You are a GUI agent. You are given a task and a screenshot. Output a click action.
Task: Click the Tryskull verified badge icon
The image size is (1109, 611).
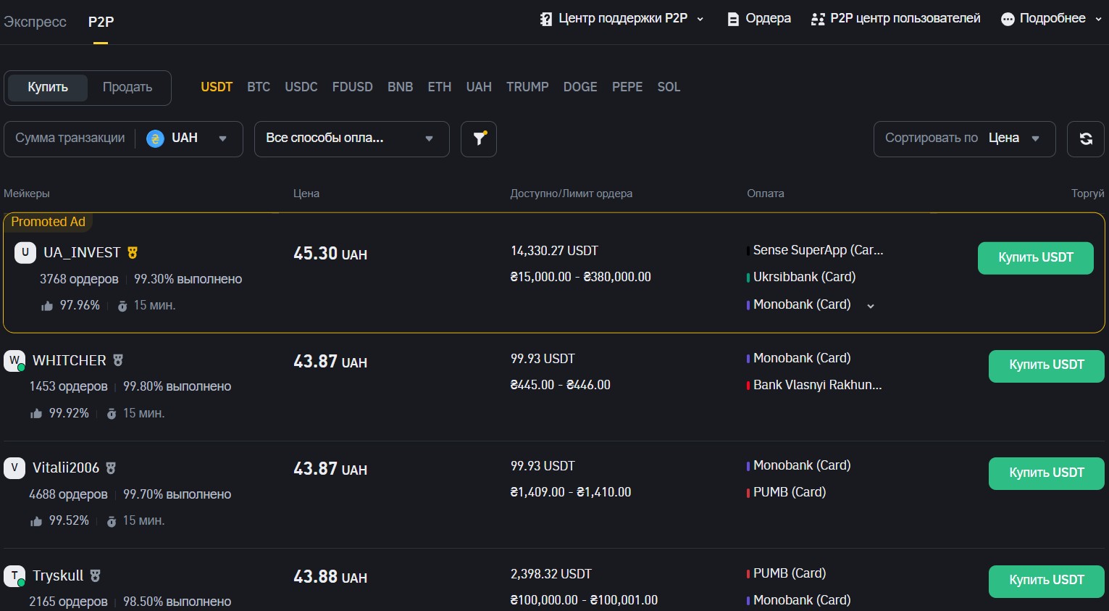[x=96, y=575]
